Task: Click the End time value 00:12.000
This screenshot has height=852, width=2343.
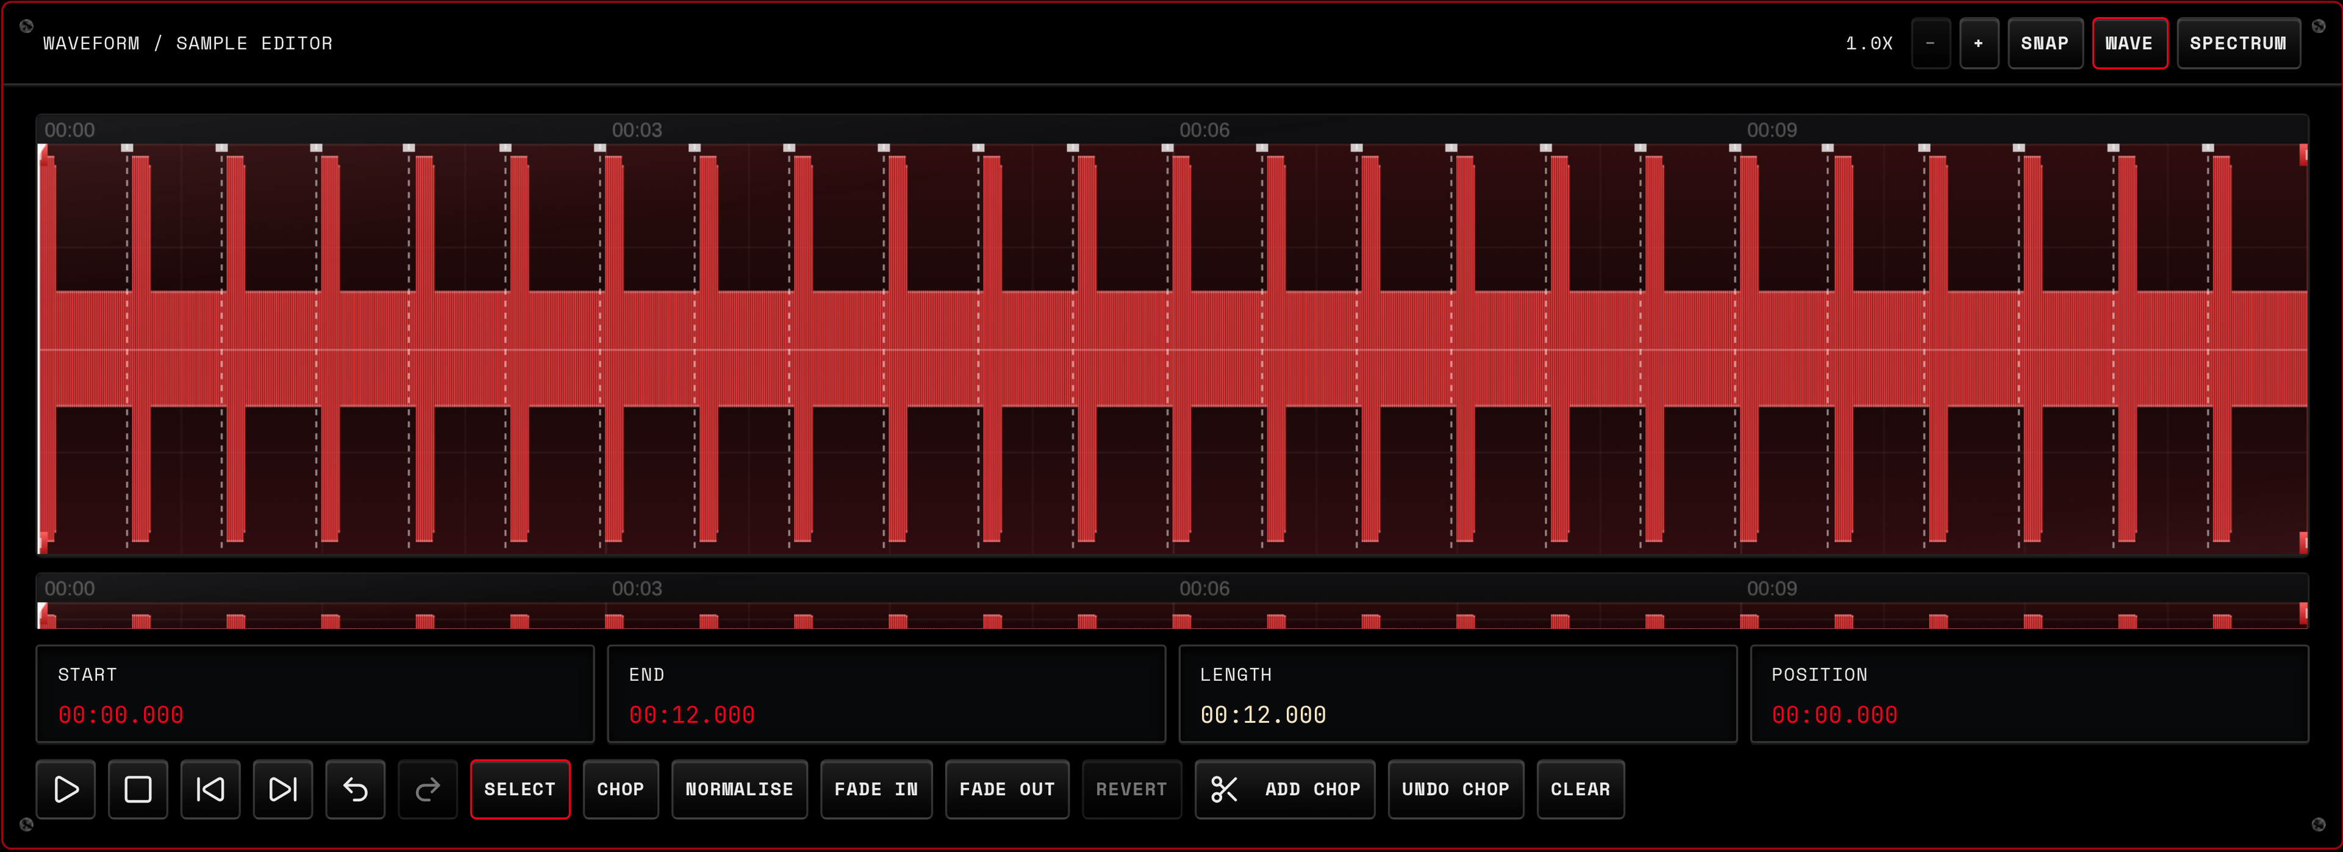Action: coord(691,715)
